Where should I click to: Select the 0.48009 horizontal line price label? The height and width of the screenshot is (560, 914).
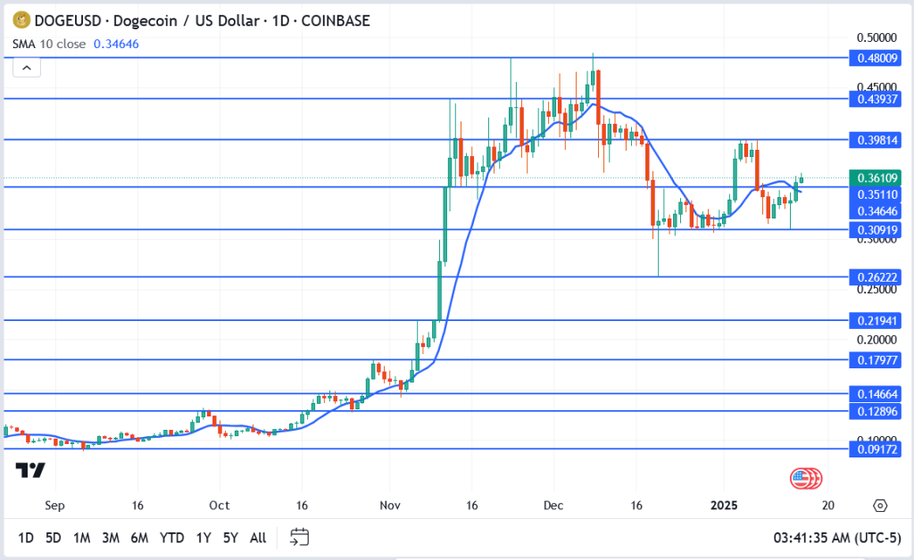877,57
